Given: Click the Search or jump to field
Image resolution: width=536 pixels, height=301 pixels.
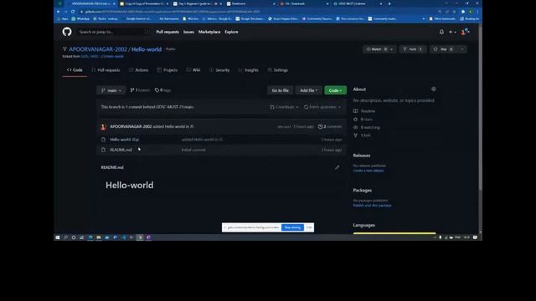Looking at the screenshot, I should point(114,32).
